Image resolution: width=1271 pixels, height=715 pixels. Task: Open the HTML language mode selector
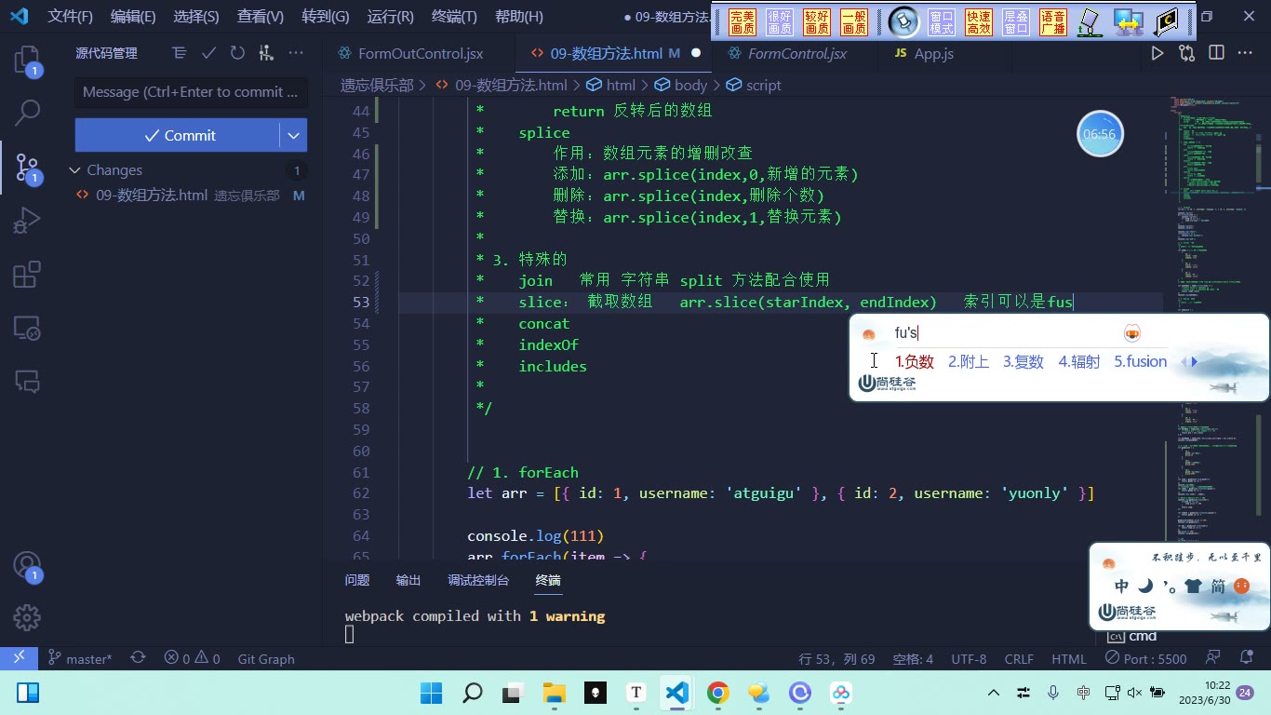coord(1069,658)
